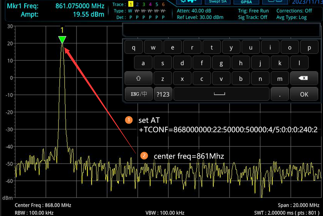The height and width of the screenshot is (216, 323).
Task: Click the SWT : 2.00000 ms label
Action: 287,213
